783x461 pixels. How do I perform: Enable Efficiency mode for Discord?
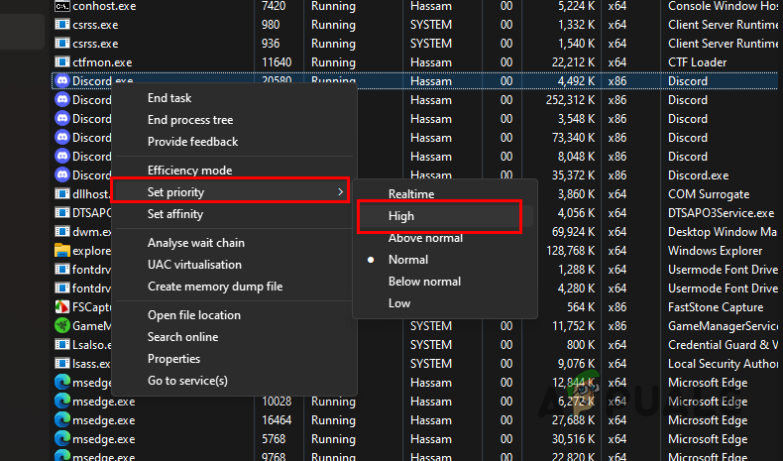[x=189, y=171]
